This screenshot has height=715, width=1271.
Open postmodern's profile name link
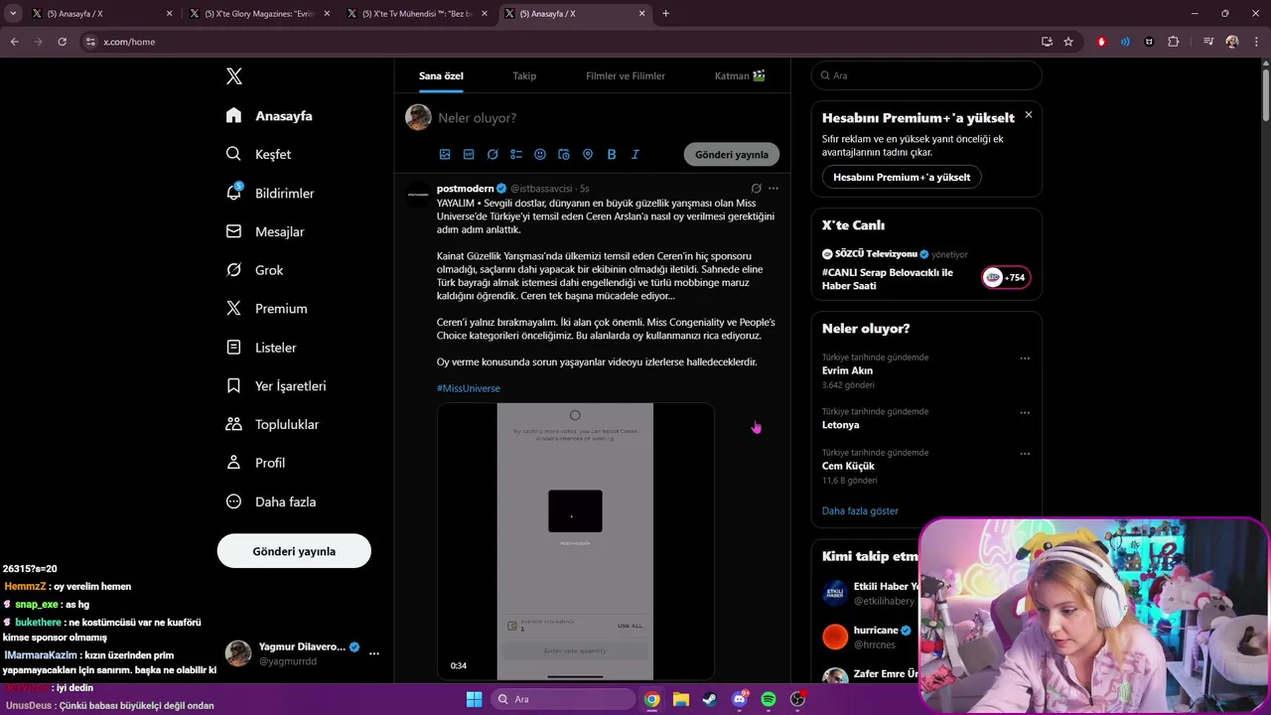pyautogui.click(x=465, y=188)
